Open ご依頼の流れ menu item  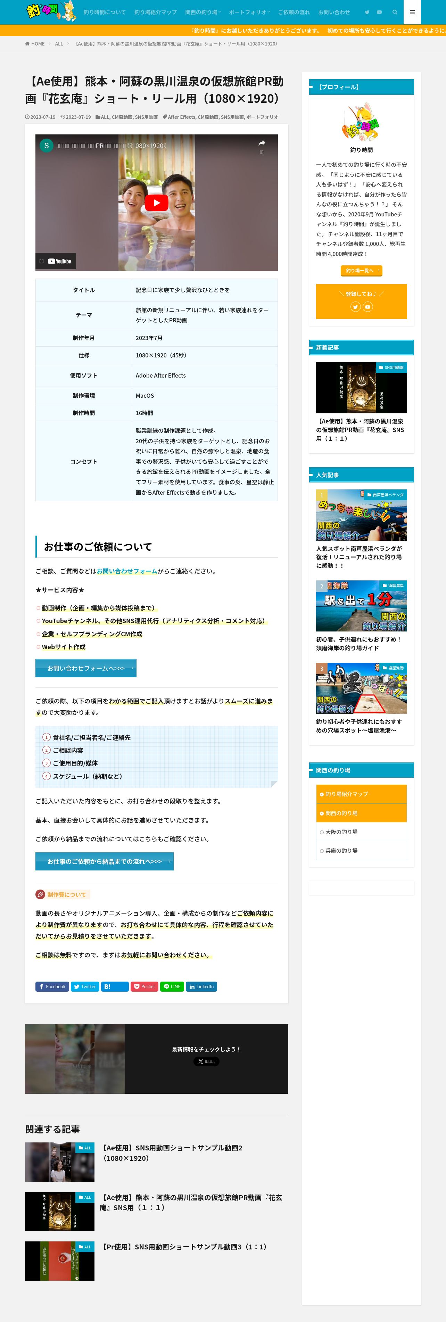(x=294, y=12)
